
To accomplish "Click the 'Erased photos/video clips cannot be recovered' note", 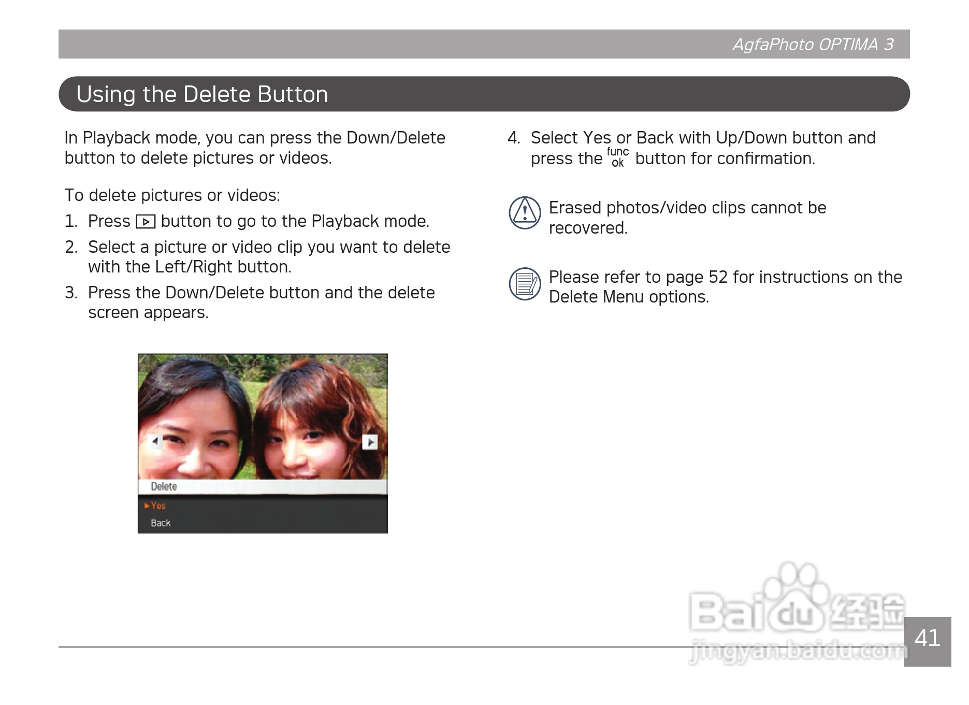I will click(x=687, y=218).
